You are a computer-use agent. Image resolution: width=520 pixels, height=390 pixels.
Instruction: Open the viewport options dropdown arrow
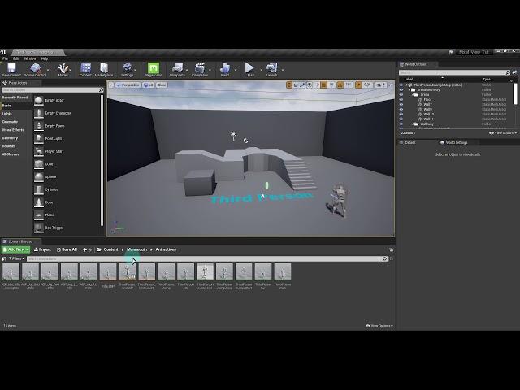[x=111, y=84]
